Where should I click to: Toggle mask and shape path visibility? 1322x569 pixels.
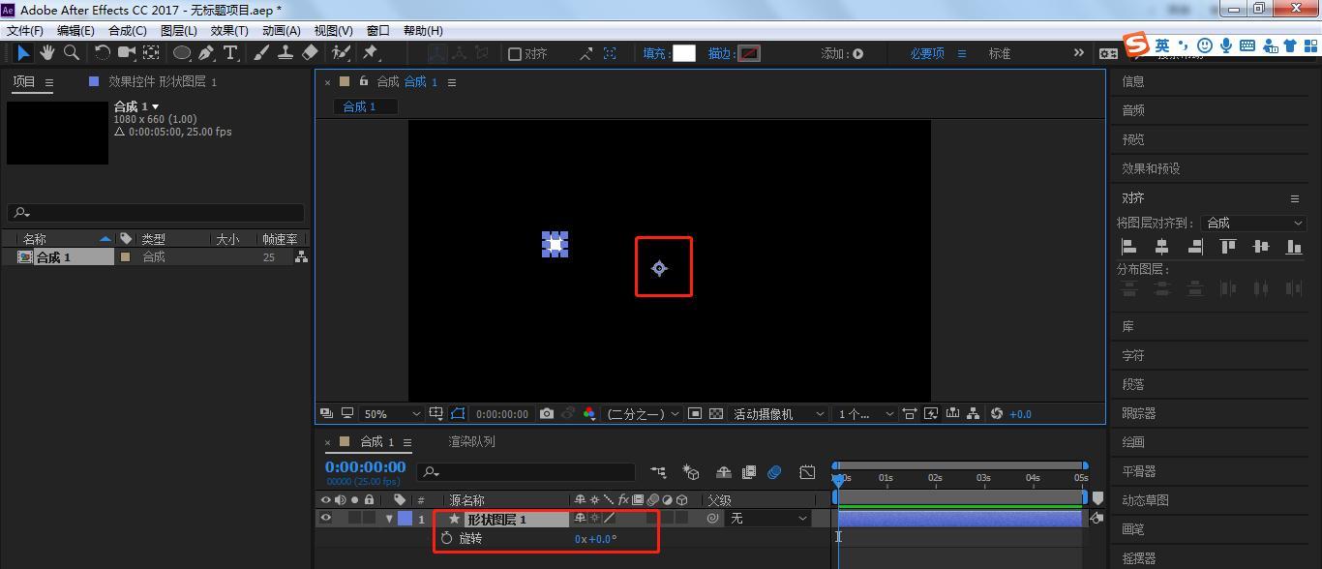458,414
